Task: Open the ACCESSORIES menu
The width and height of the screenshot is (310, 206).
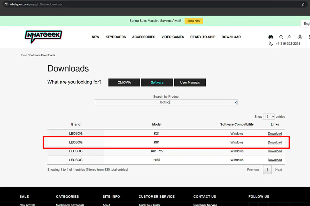Action: point(144,37)
